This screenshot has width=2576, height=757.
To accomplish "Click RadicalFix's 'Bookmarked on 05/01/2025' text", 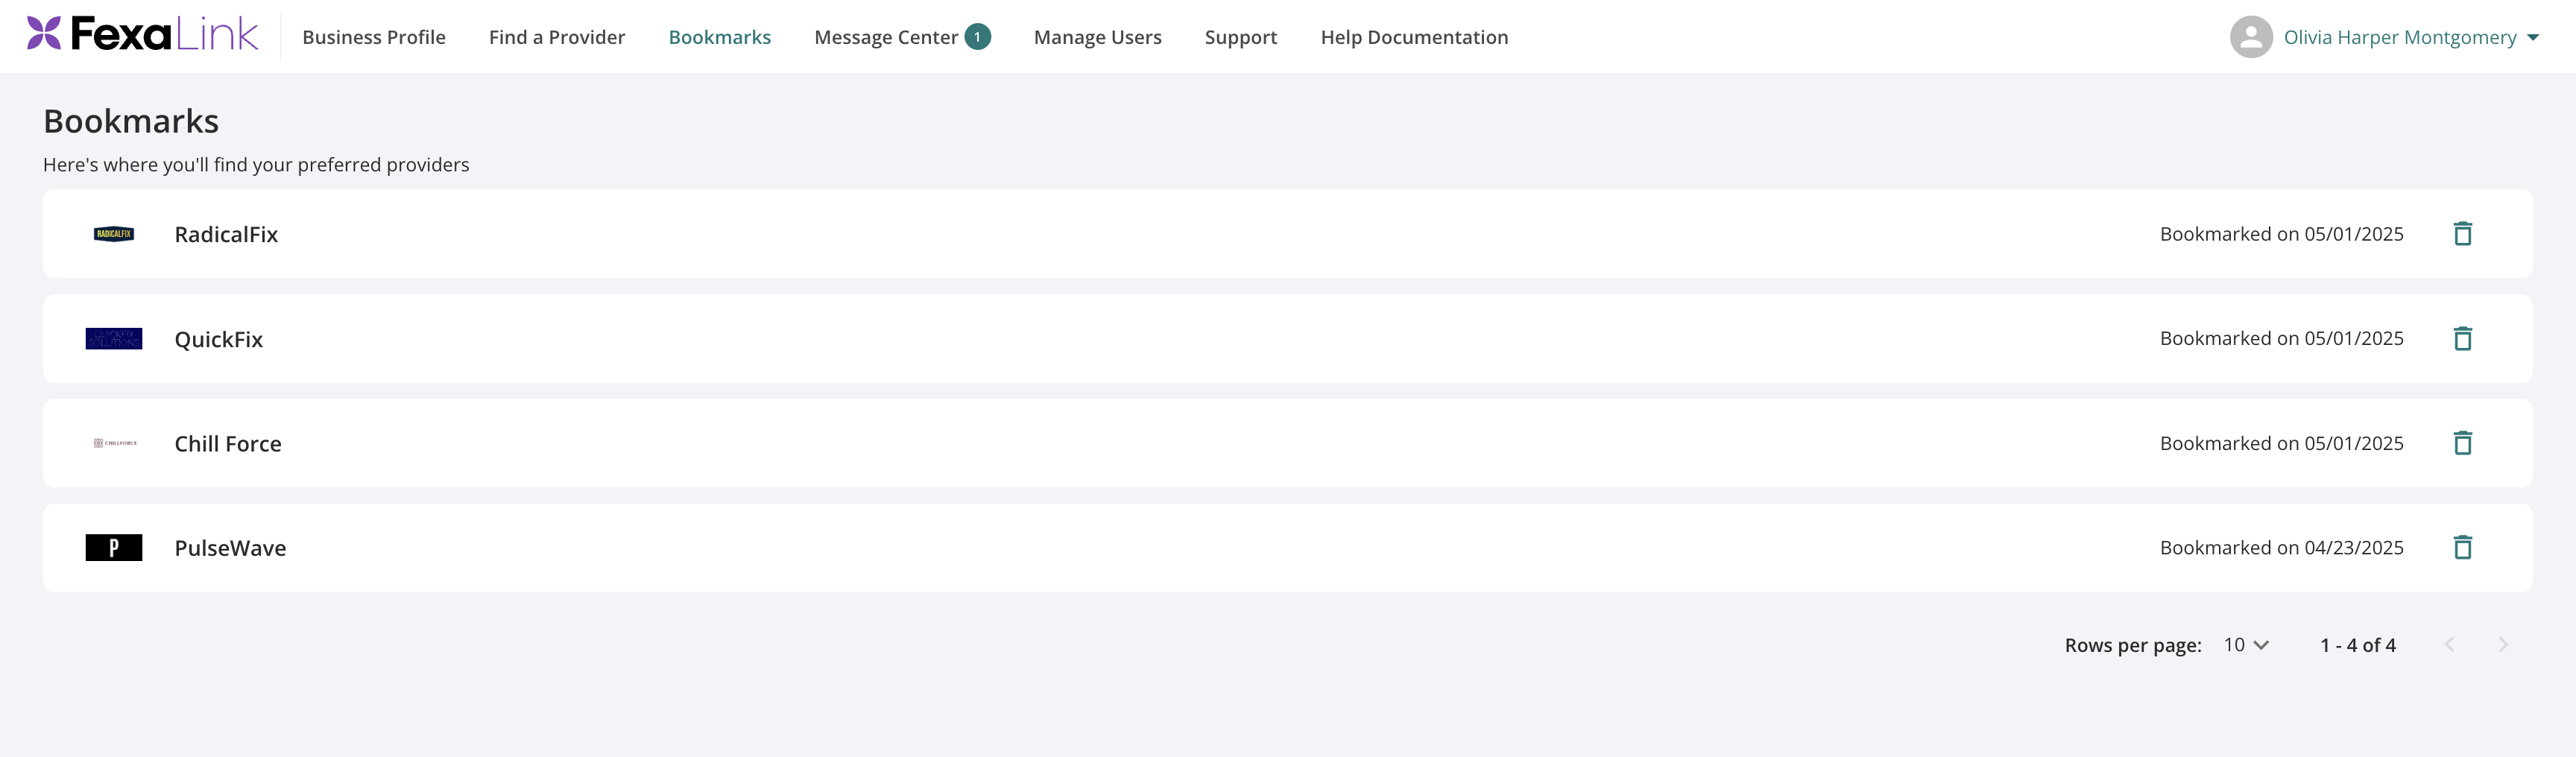I will click(2281, 234).
